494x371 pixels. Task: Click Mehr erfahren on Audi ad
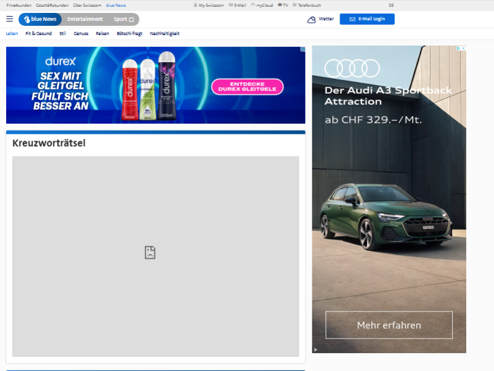pyautogui.click(x=389, y=325)
